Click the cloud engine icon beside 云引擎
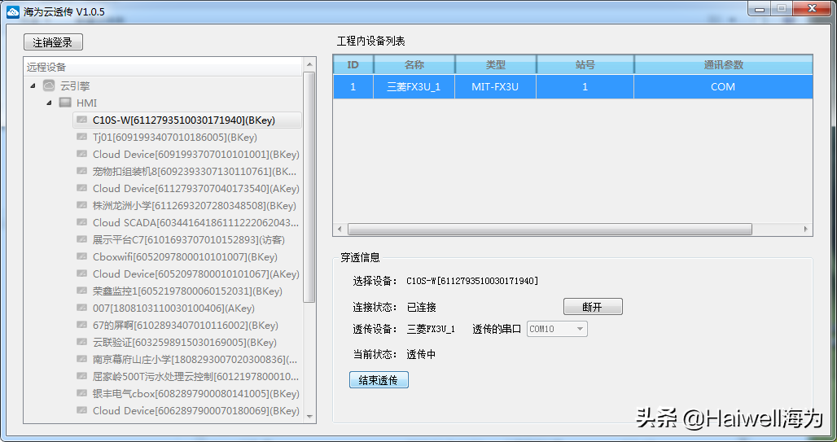 49,85
